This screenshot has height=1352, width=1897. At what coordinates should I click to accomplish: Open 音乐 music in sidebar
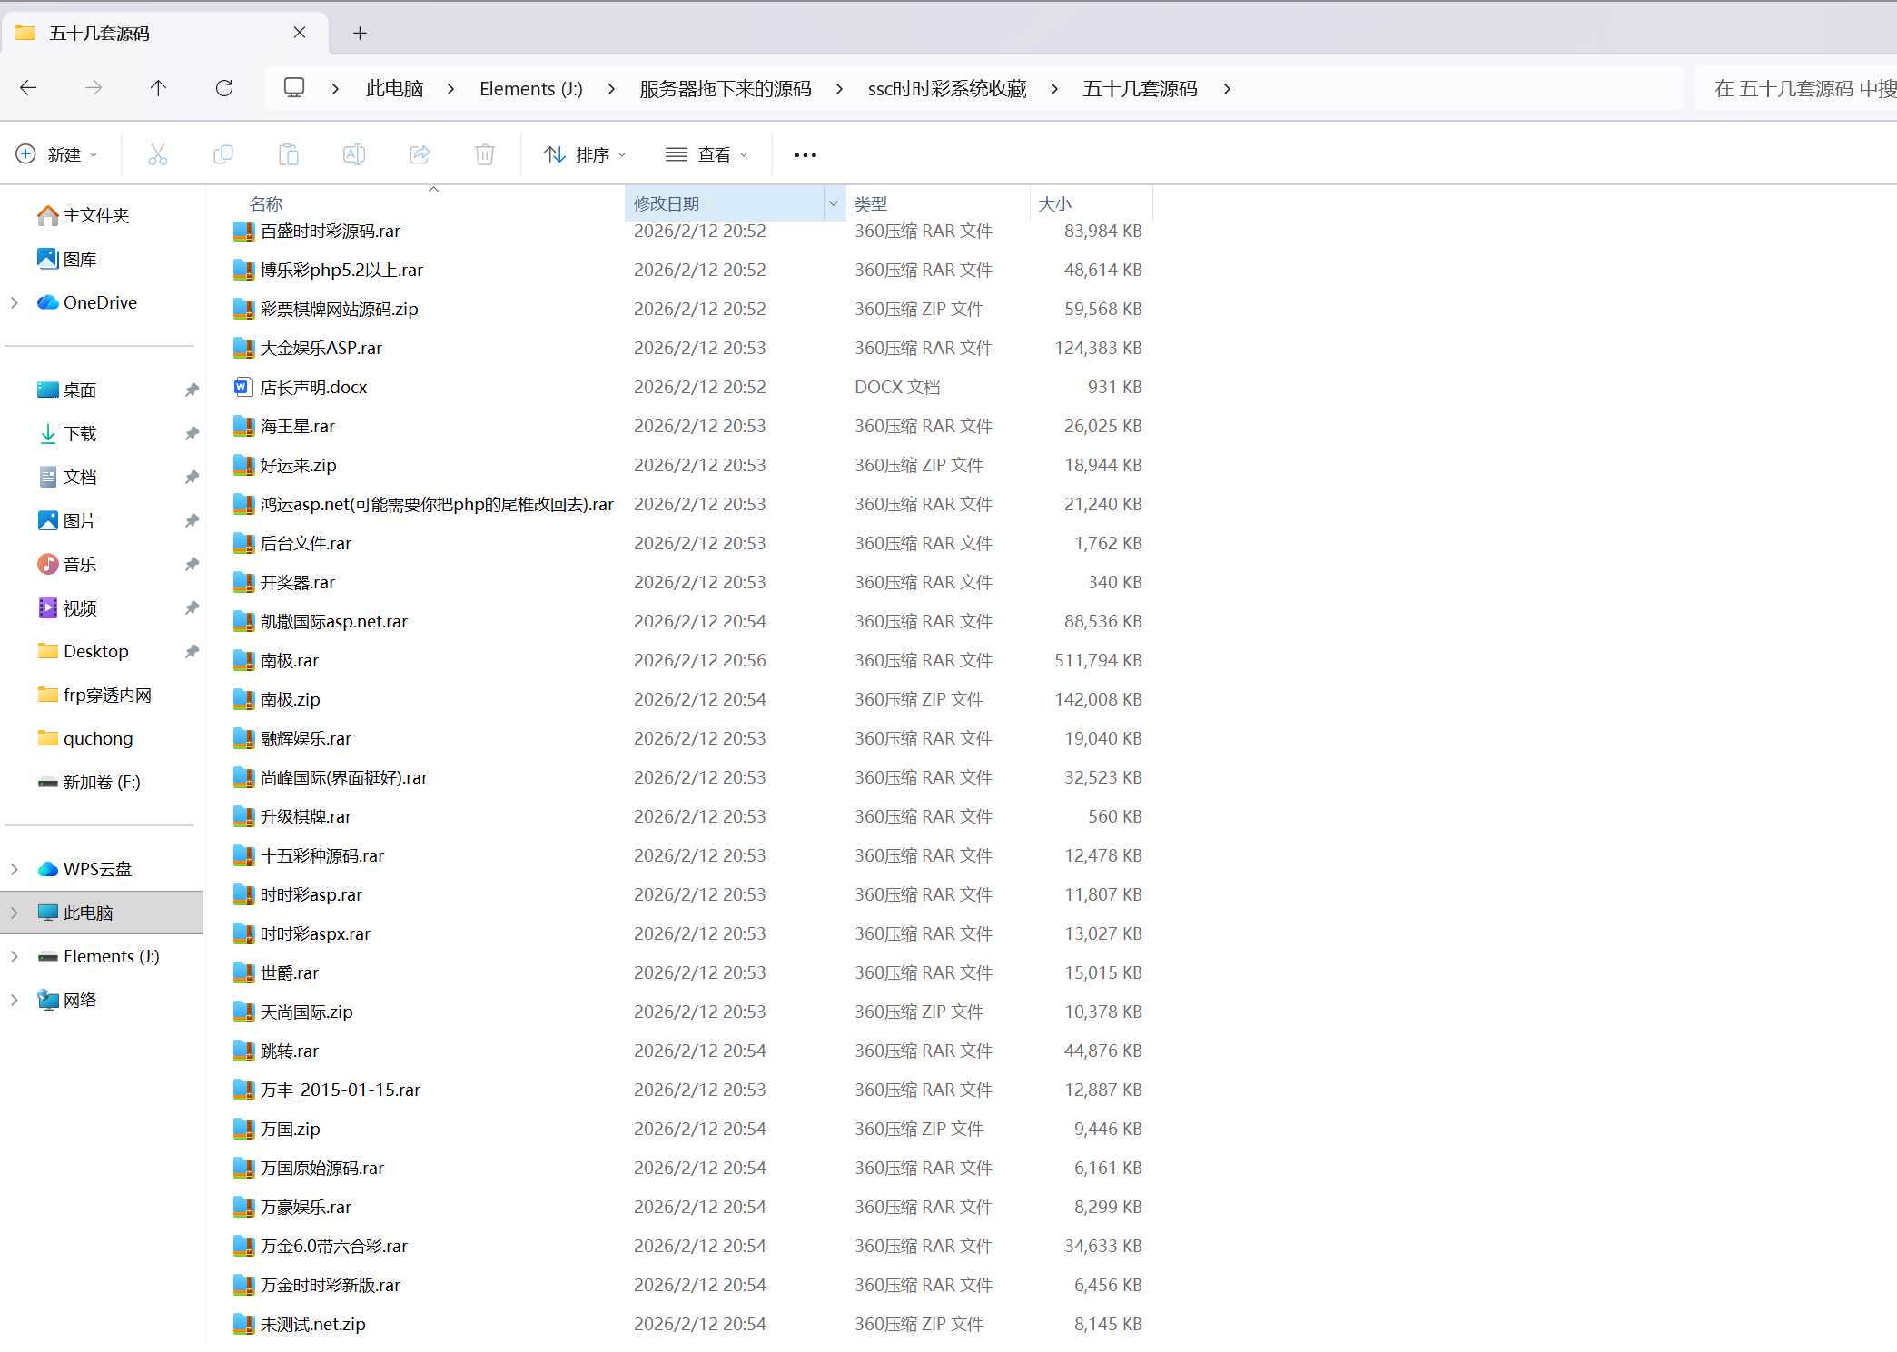click(67, 564)
